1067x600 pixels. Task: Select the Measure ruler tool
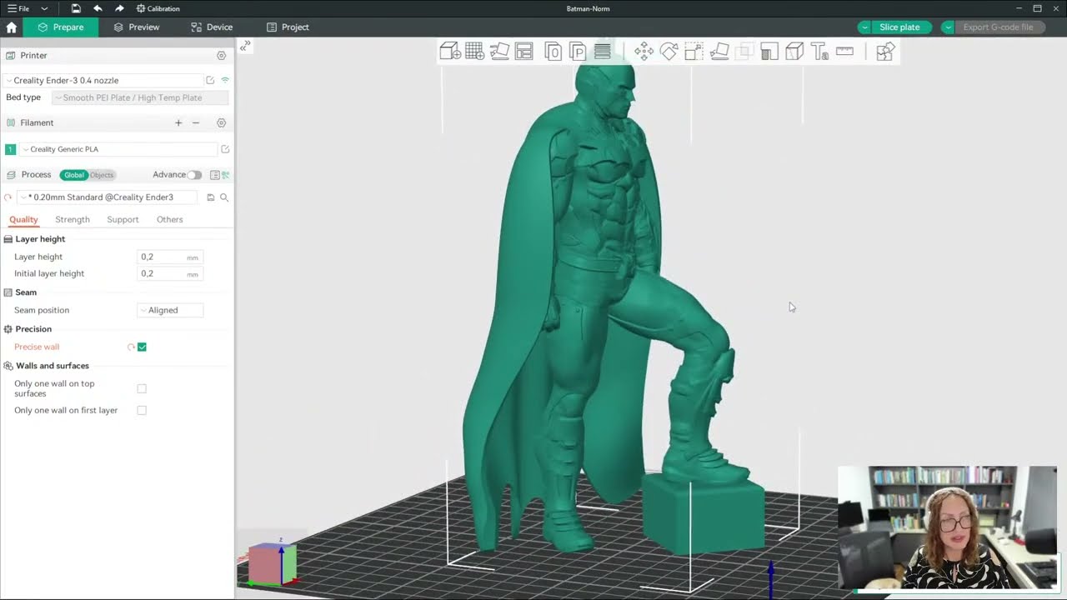[x=844, y=51]
